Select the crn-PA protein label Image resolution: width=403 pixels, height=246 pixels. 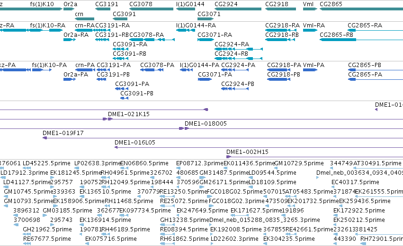pos(85,65)
